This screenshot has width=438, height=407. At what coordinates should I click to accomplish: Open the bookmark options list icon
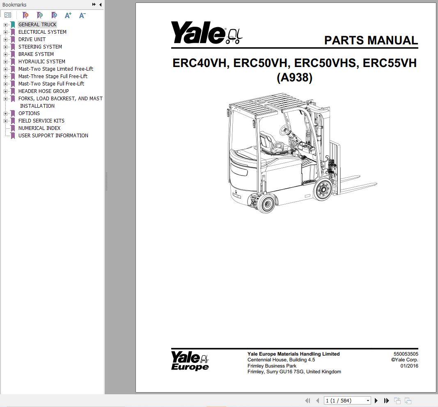coord(8,15)
